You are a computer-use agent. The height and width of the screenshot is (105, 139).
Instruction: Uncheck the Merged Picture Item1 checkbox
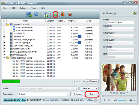pyautogui.click(x=4, y=58)
